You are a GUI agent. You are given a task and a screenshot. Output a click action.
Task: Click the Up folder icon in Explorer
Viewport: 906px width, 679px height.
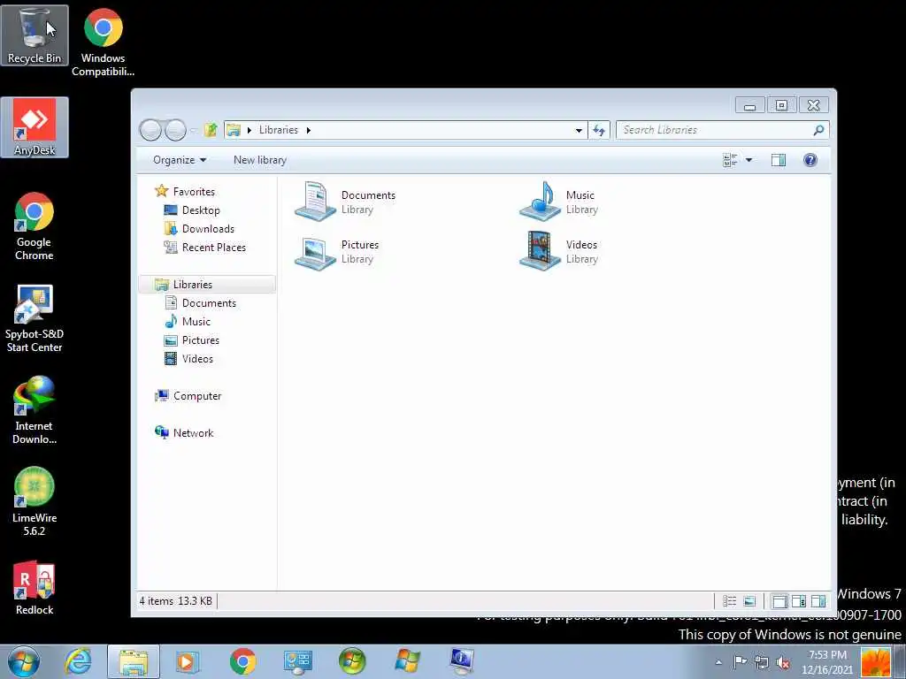coord(211,130)
